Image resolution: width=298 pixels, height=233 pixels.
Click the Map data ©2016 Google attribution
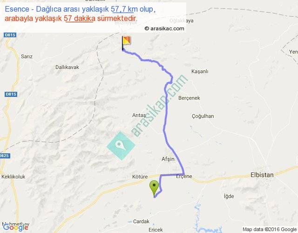[x=270, y=229]
